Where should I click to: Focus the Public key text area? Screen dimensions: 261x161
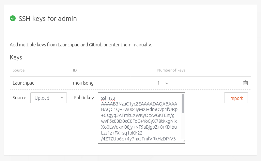point(140,118)
